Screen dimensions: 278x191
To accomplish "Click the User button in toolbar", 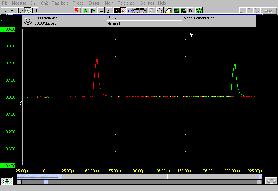I will 101,11.
